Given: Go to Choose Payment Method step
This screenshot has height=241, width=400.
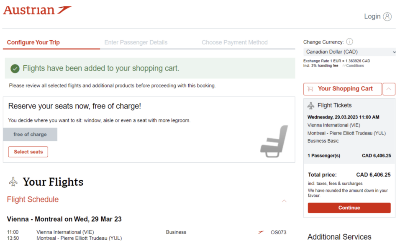Looking at the screenshot, I should pyautogui.click(x=234, y=42).
